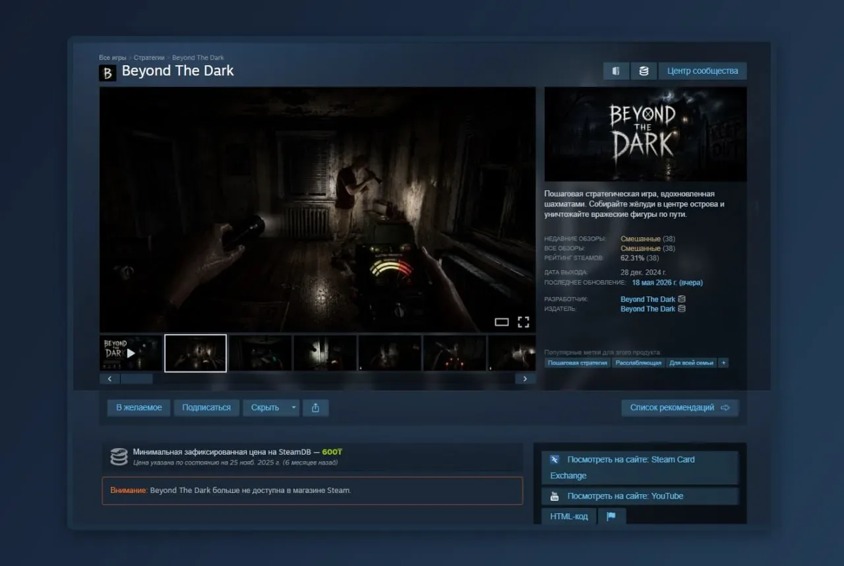Click Beyond The Dark breadcrumb link
The height and width of the screenshot is (566, 844).
[198, 58]
